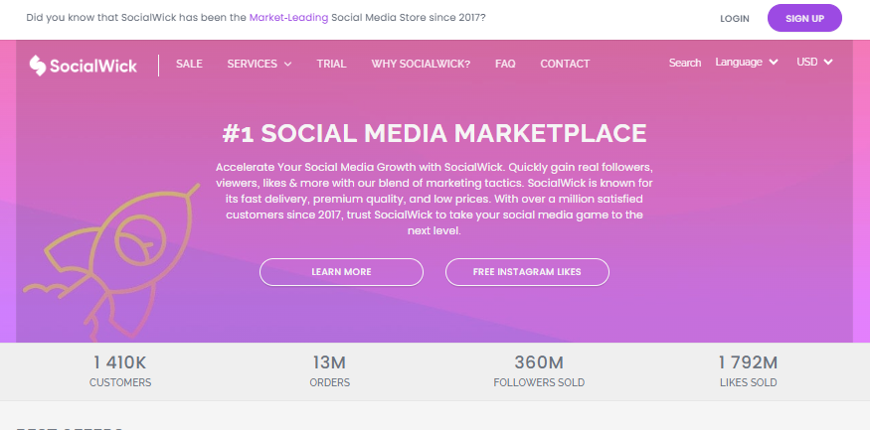
Task: Navigate to the FAQ page
Action: click(505, 64)
